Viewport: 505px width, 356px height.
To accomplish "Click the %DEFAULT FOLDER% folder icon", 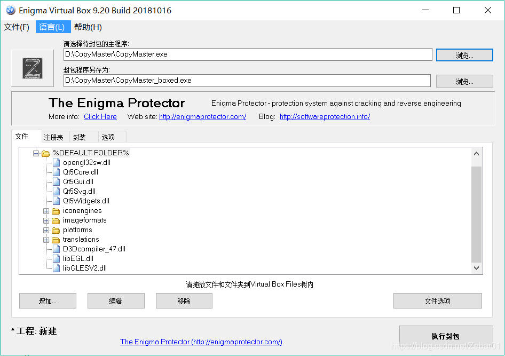I will [46, 154].
